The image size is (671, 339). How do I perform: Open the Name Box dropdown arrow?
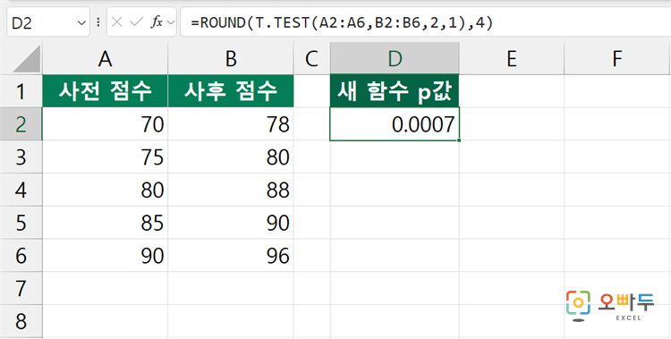[81, 22]
